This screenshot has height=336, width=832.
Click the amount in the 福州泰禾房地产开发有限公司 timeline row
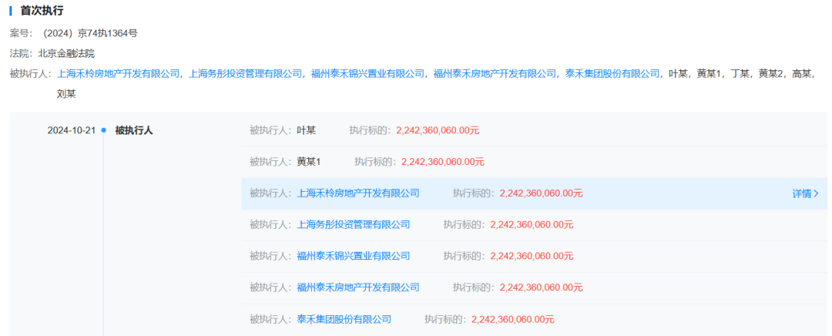541,287
